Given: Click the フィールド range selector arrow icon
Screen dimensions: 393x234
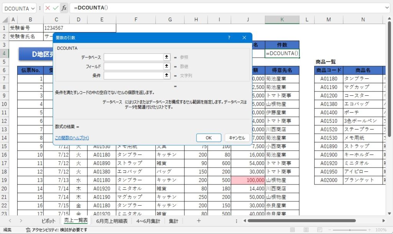Looking at the screenshot, I should [x=167, y=66].
